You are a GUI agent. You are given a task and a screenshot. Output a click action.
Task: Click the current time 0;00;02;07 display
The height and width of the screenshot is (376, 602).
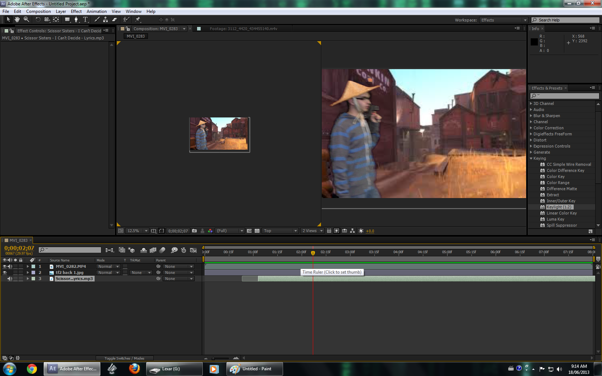click(x=19, y=248)
